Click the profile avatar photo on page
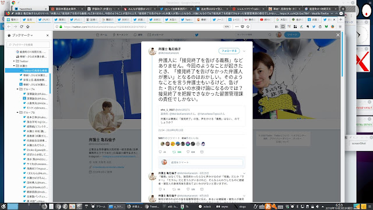373x210 pixels. (x=106, y=116)
